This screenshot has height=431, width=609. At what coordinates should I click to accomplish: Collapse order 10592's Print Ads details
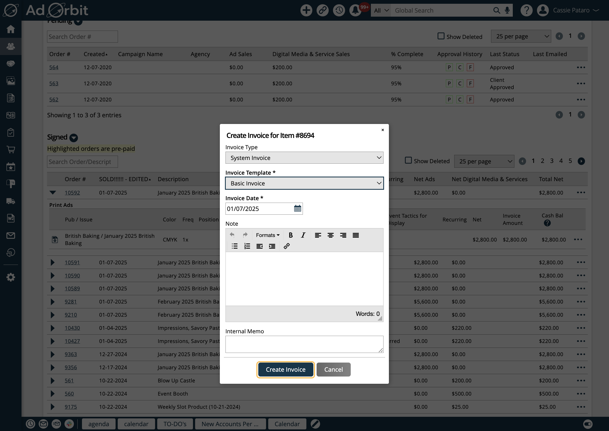[53, 193]
